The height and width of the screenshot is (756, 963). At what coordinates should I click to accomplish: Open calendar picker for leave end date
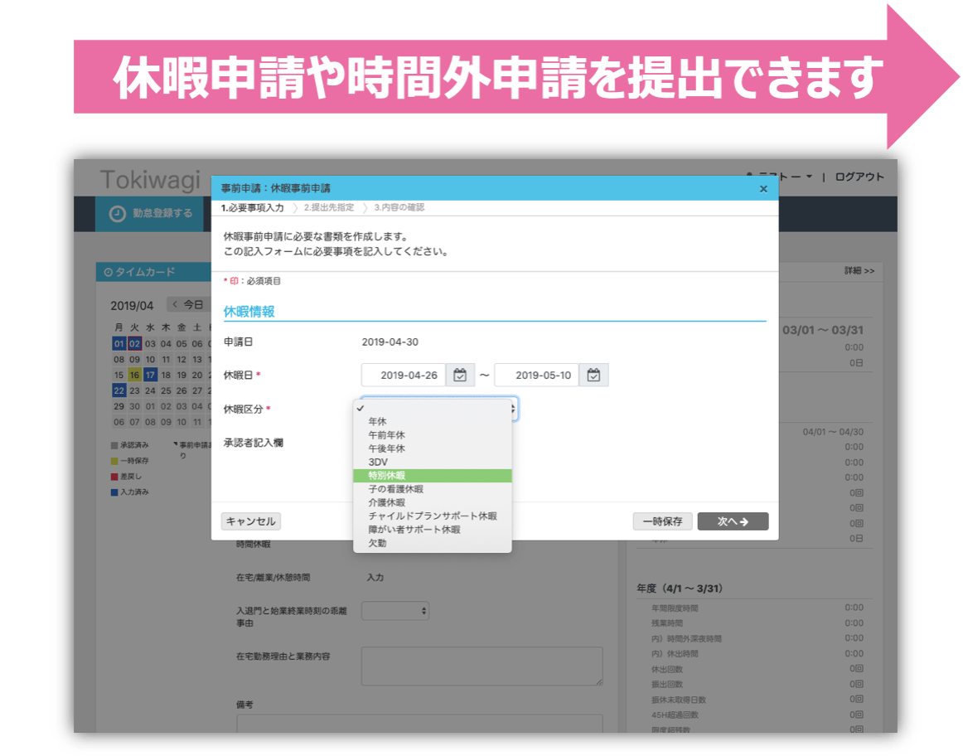[593, 376]
